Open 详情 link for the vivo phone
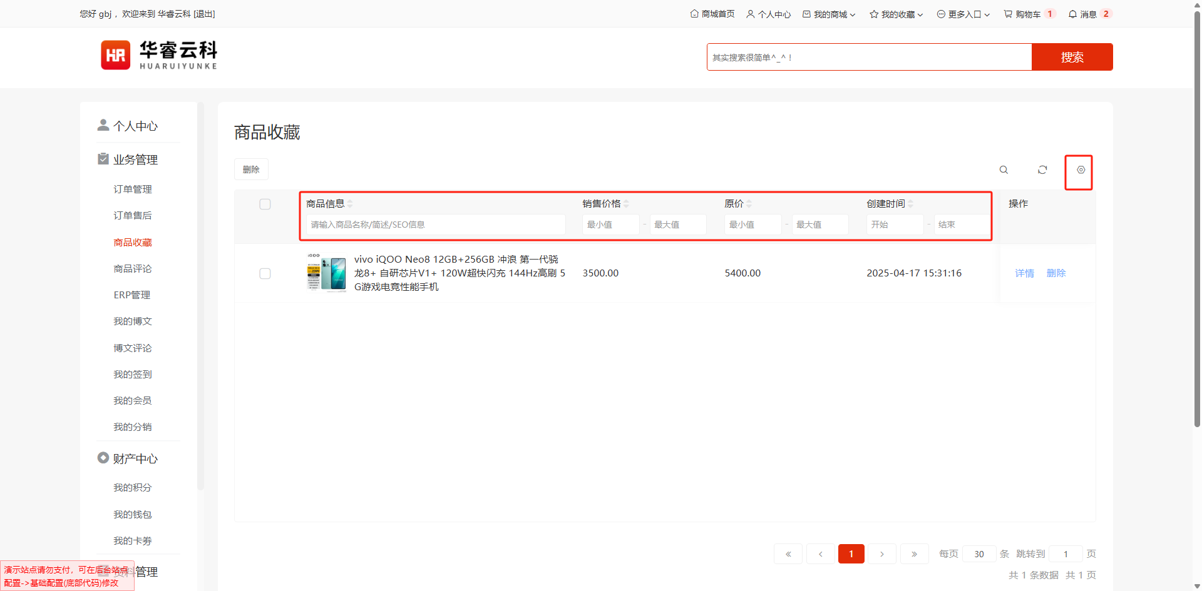 tap(1024, 273)
